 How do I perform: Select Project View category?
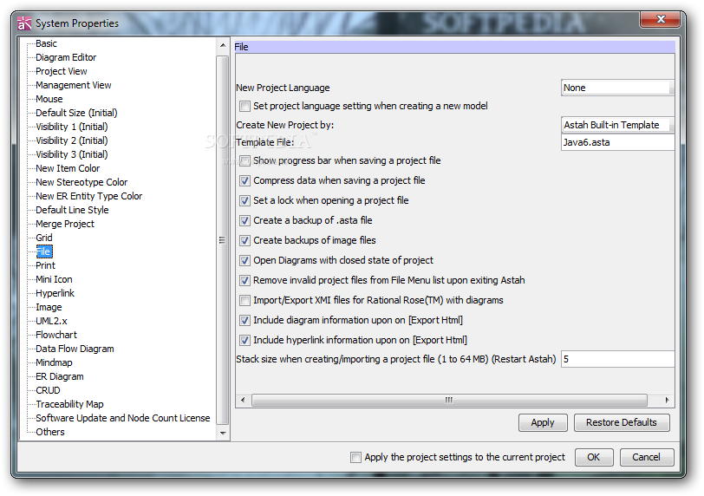[62, 71]
